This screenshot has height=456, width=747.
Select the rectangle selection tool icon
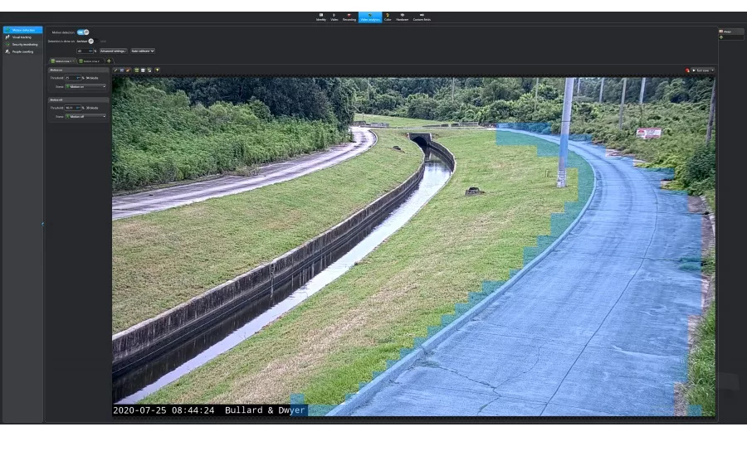[x=122, y=70]
